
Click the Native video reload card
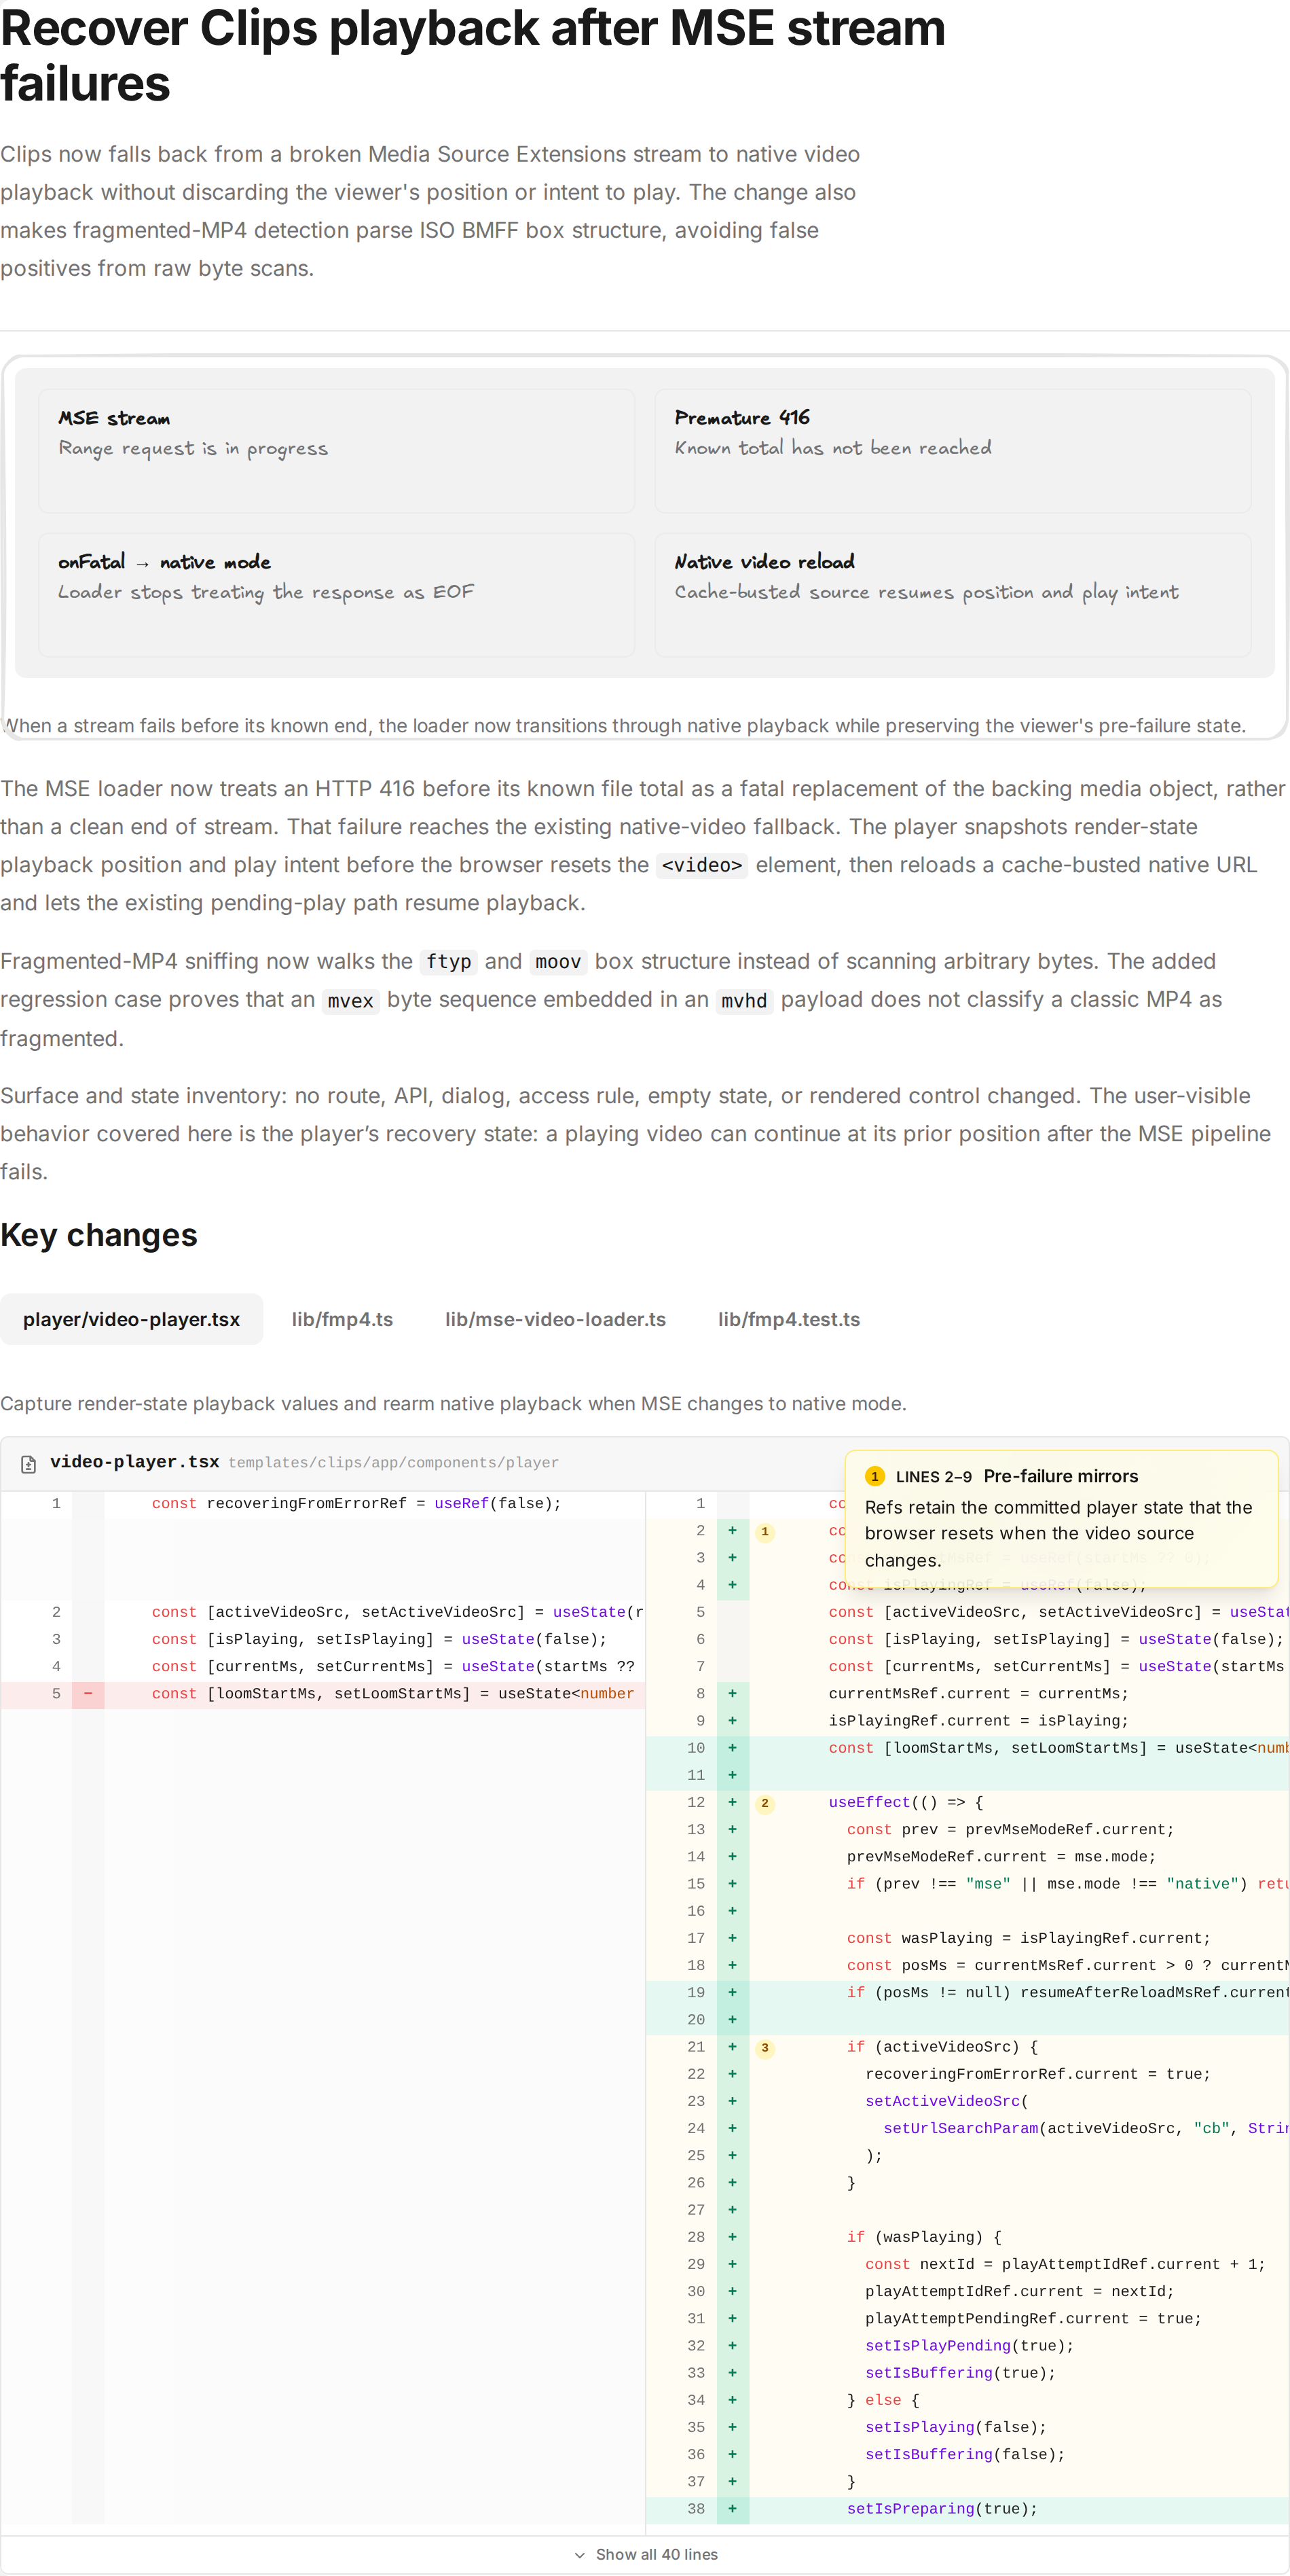pyautogui.click(x=953, y=595)
